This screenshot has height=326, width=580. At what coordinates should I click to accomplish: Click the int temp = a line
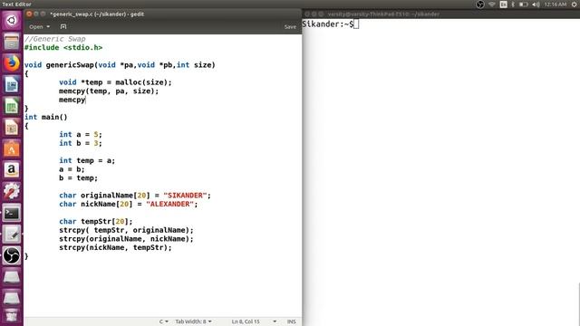[87, 160]
